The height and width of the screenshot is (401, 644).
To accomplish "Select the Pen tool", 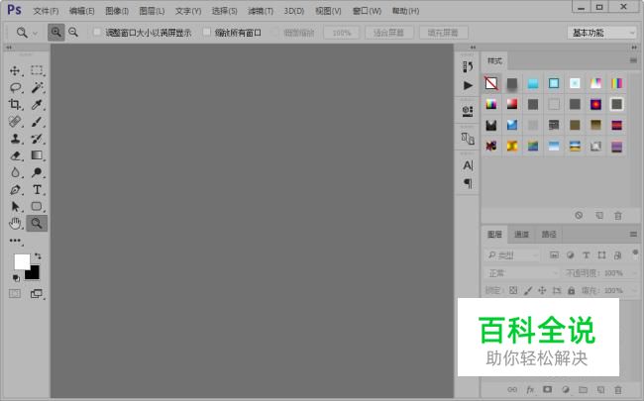I will (x=15, y=190).
